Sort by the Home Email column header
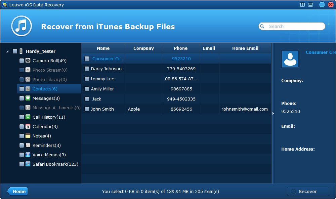The image size is (336, 199). coord(245,48)
